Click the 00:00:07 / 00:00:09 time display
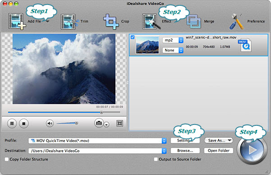 pyautogui.click(x=110, y=107)
